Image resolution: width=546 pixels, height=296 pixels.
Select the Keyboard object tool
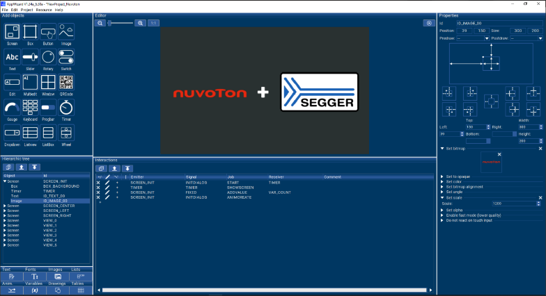pyautogui.click(x=30, y=108)
